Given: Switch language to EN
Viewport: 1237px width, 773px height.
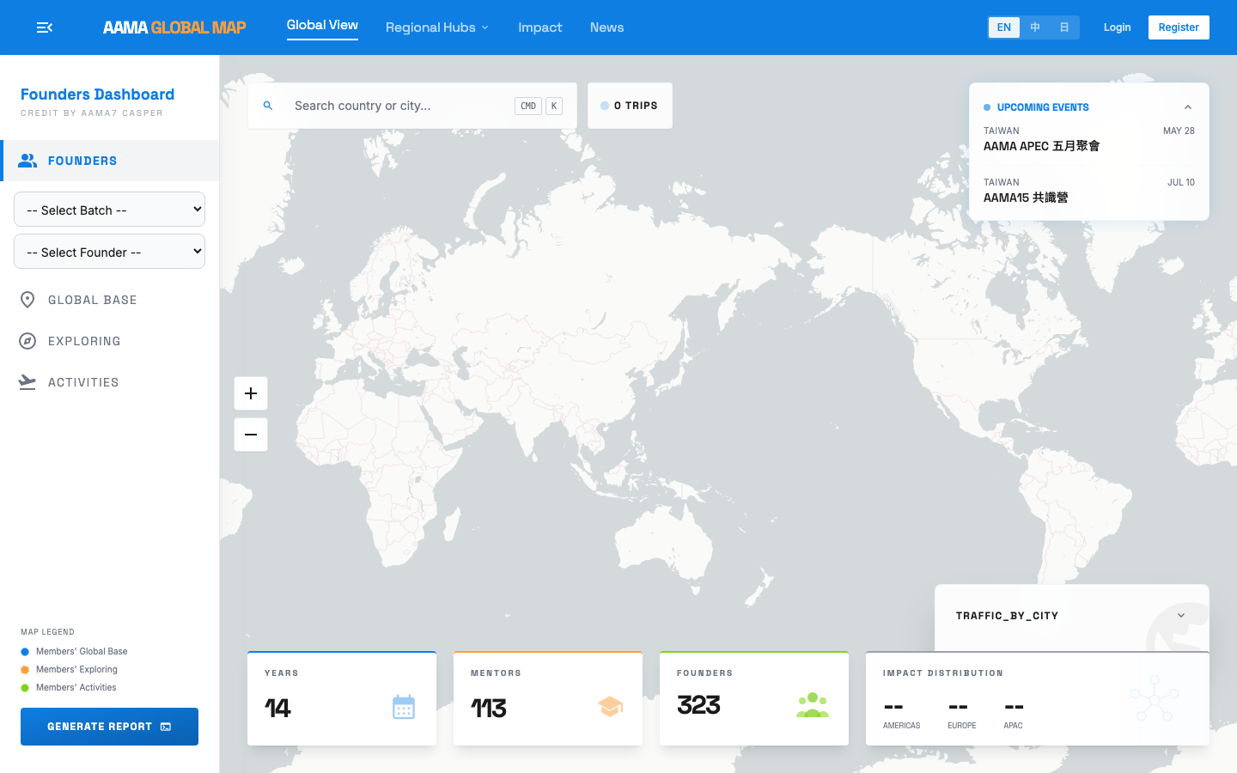Looking at the screenshot, I should [1003, 27].
